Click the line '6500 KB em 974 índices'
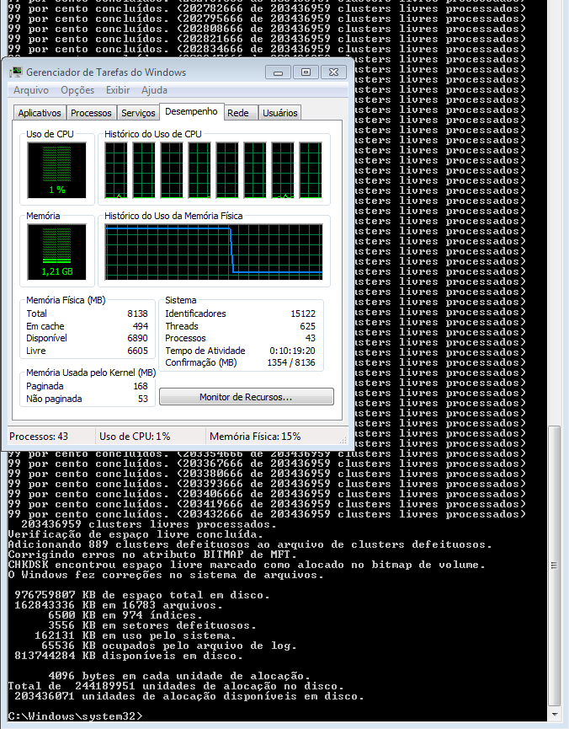The height and width of the screenshot is (729, 569). coord(125,615)
